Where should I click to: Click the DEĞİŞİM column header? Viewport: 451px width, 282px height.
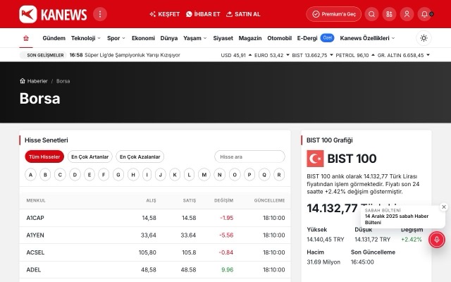[x=224, y=200]
